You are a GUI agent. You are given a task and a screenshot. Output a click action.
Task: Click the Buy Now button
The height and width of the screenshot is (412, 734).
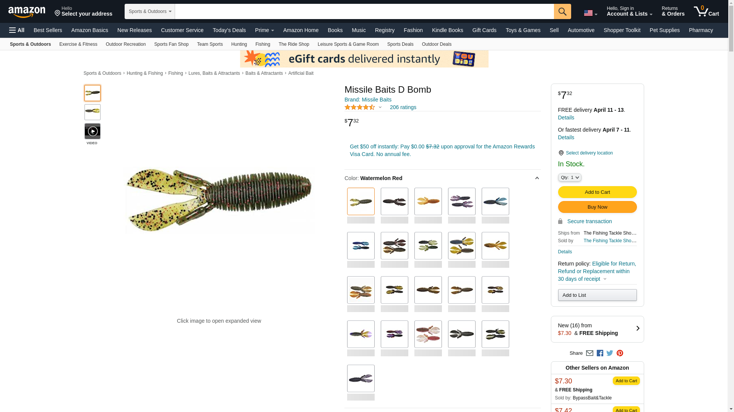click(597, 207)
